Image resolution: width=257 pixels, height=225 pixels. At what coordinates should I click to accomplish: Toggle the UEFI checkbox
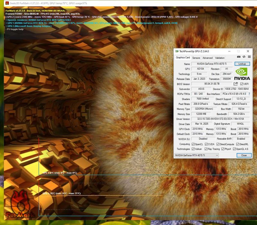242,84
